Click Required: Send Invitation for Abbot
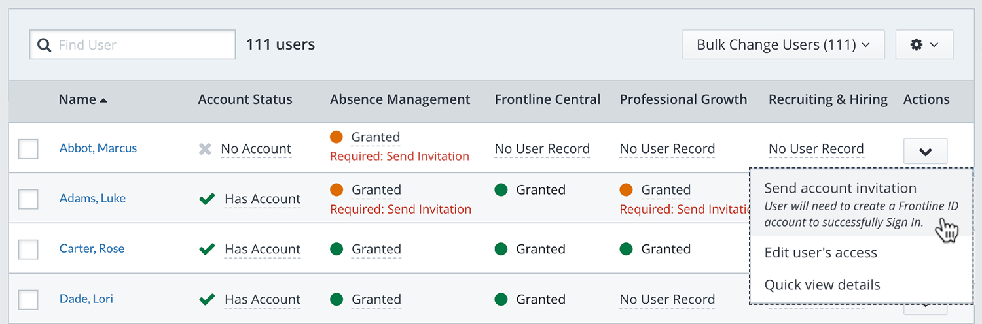 399,157
